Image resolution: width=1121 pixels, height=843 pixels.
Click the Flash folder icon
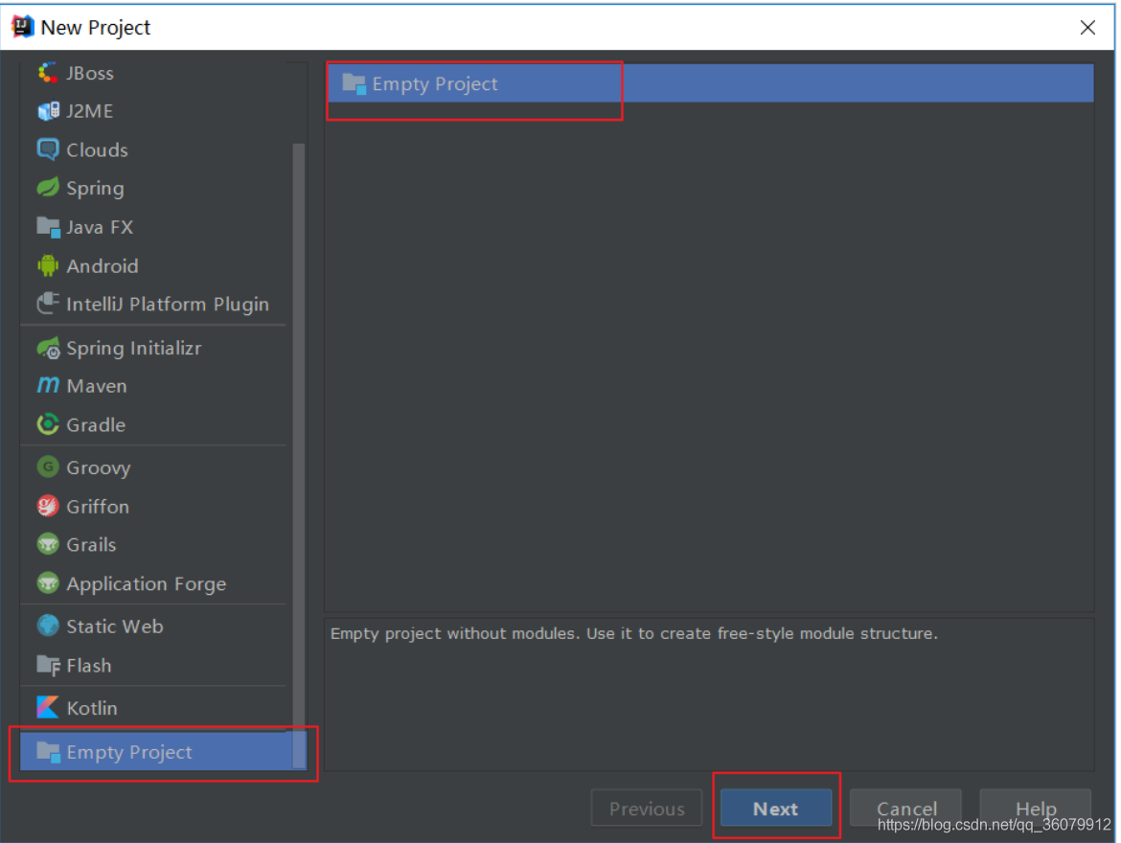48,665
